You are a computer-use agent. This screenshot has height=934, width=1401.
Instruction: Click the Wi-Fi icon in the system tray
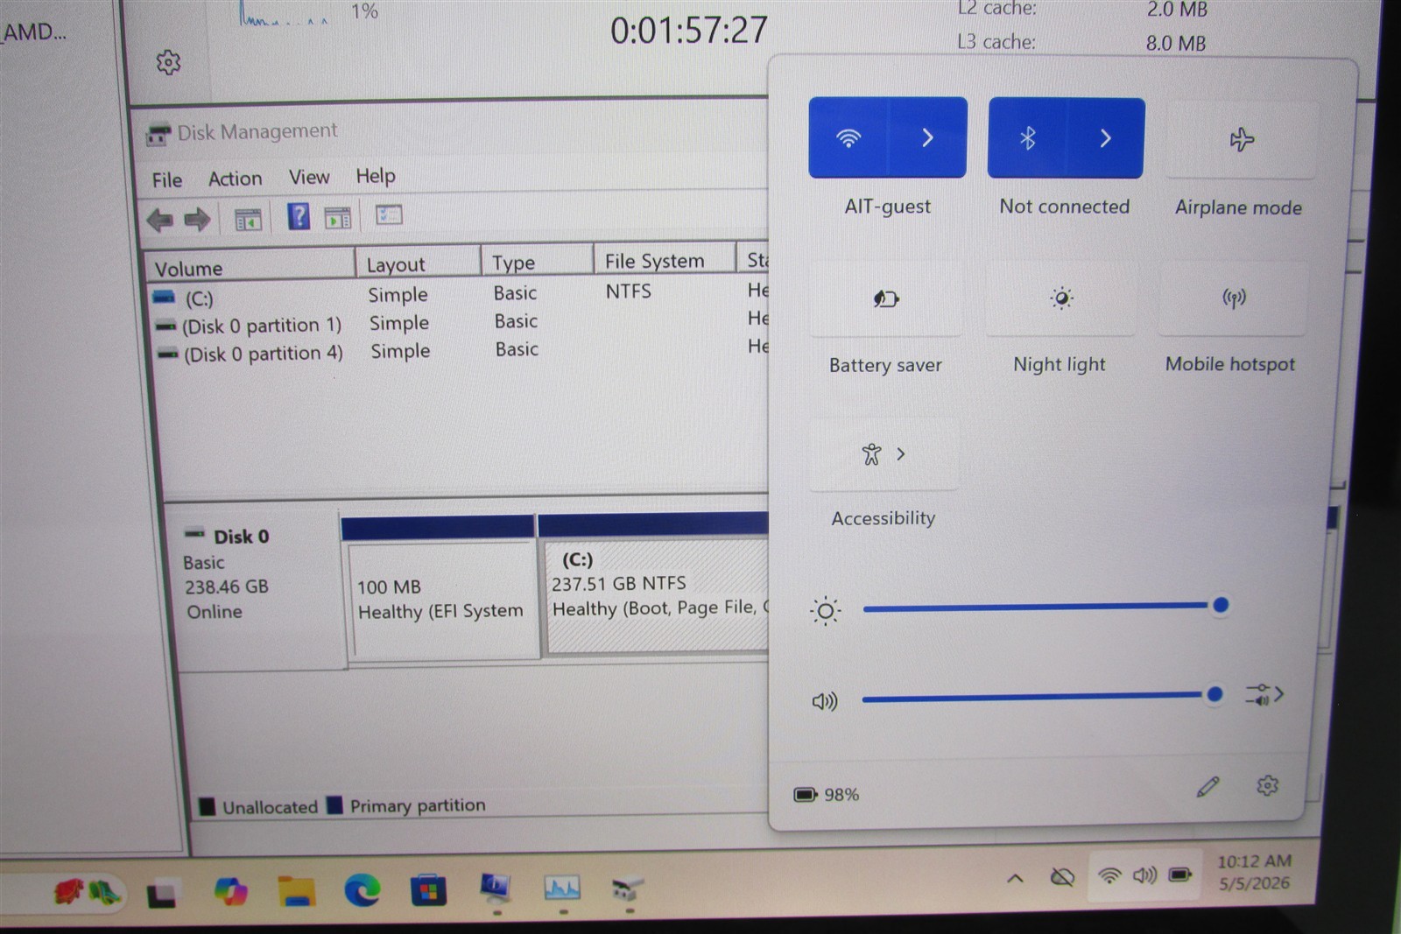[1109, 875]
